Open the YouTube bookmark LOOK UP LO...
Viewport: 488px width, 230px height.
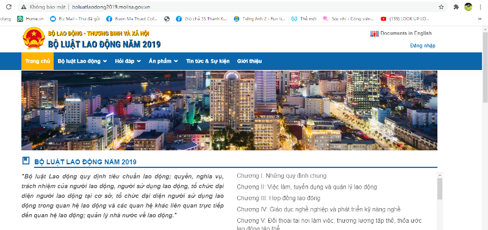(405, 19)
